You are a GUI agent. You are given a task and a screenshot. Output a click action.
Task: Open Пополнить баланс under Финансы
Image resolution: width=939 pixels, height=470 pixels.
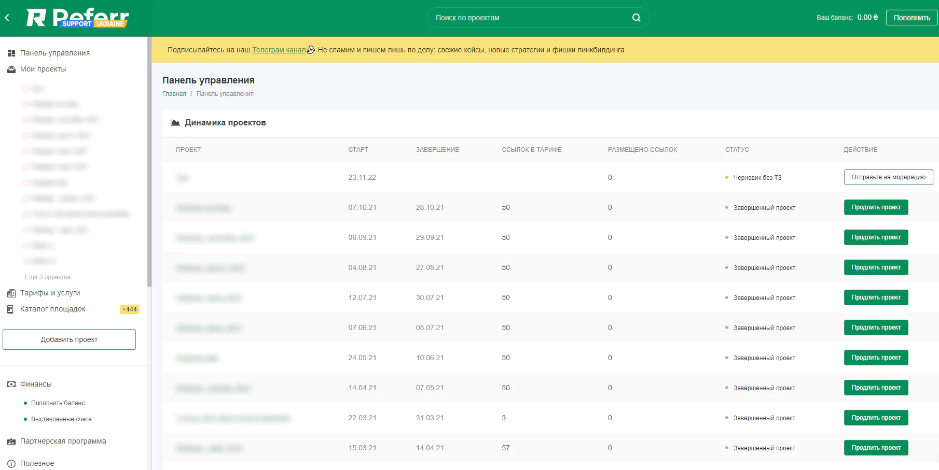click(58, 403)
